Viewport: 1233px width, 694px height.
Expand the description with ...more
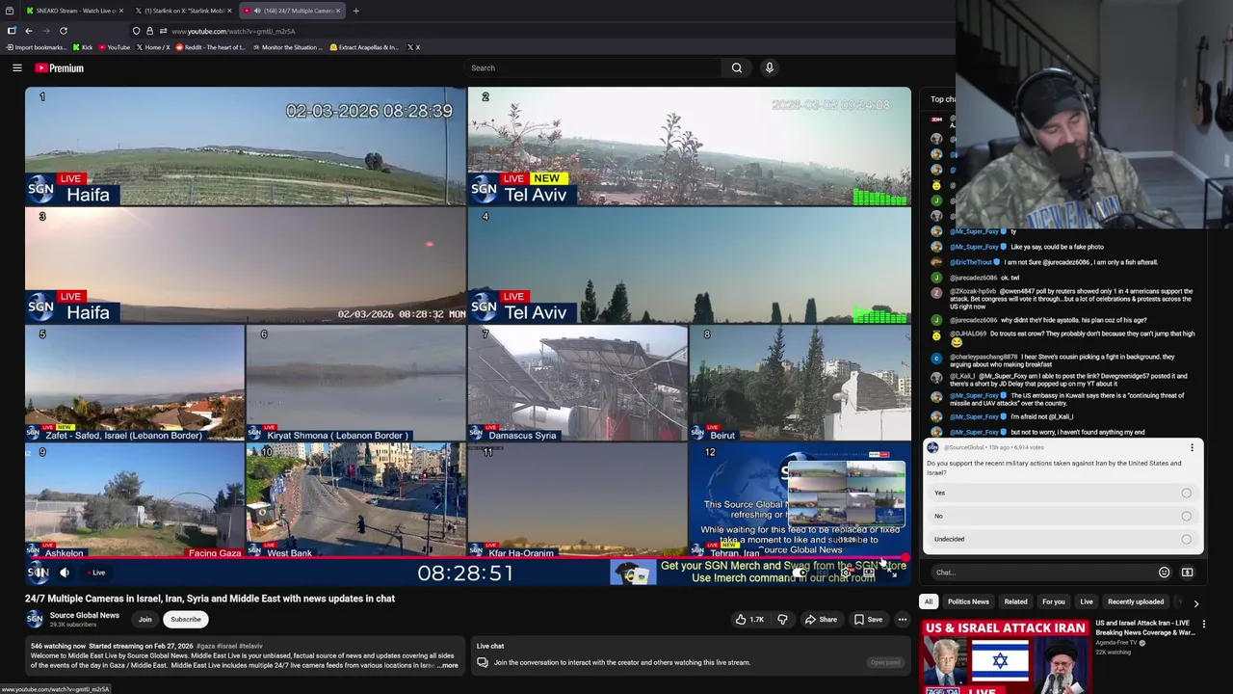click(x=448, y=665)
